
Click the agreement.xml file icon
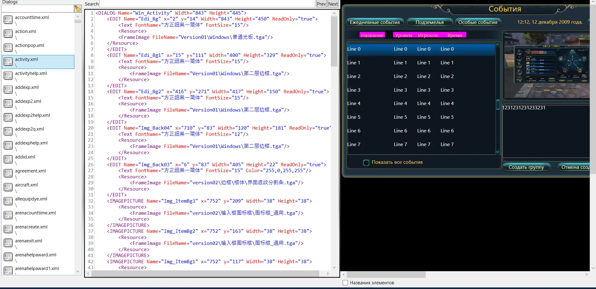[x=8, y=173]
